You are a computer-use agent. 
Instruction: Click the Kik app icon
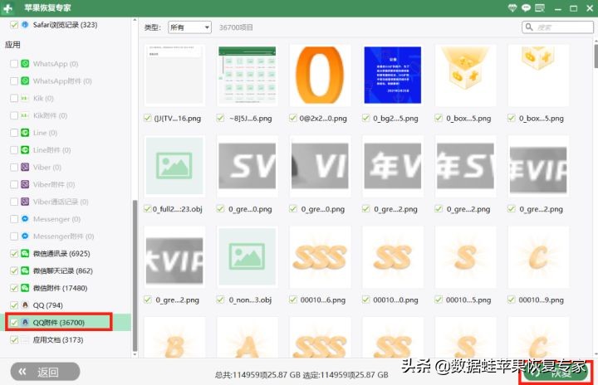(25, 99)
